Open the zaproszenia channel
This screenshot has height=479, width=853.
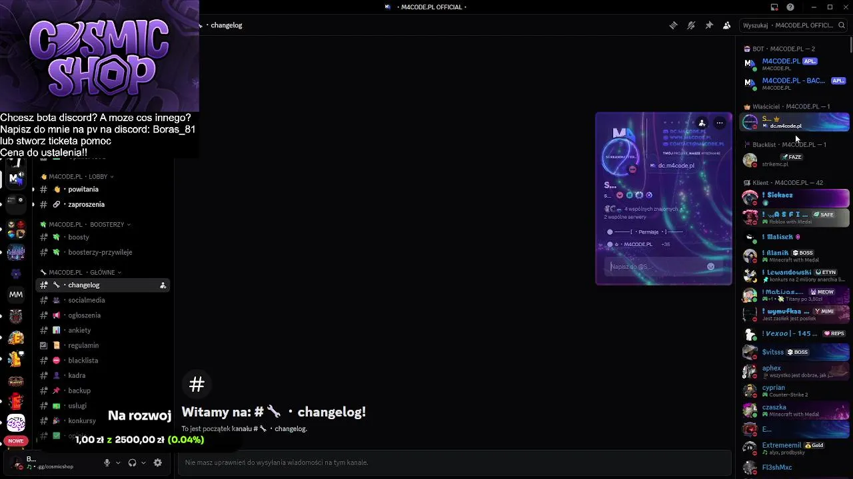[x=103, y=204]
